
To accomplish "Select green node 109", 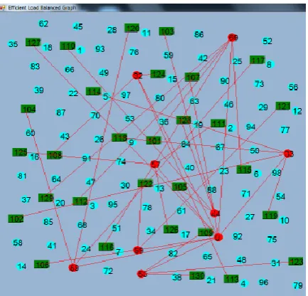I will [x=206, y=233].
